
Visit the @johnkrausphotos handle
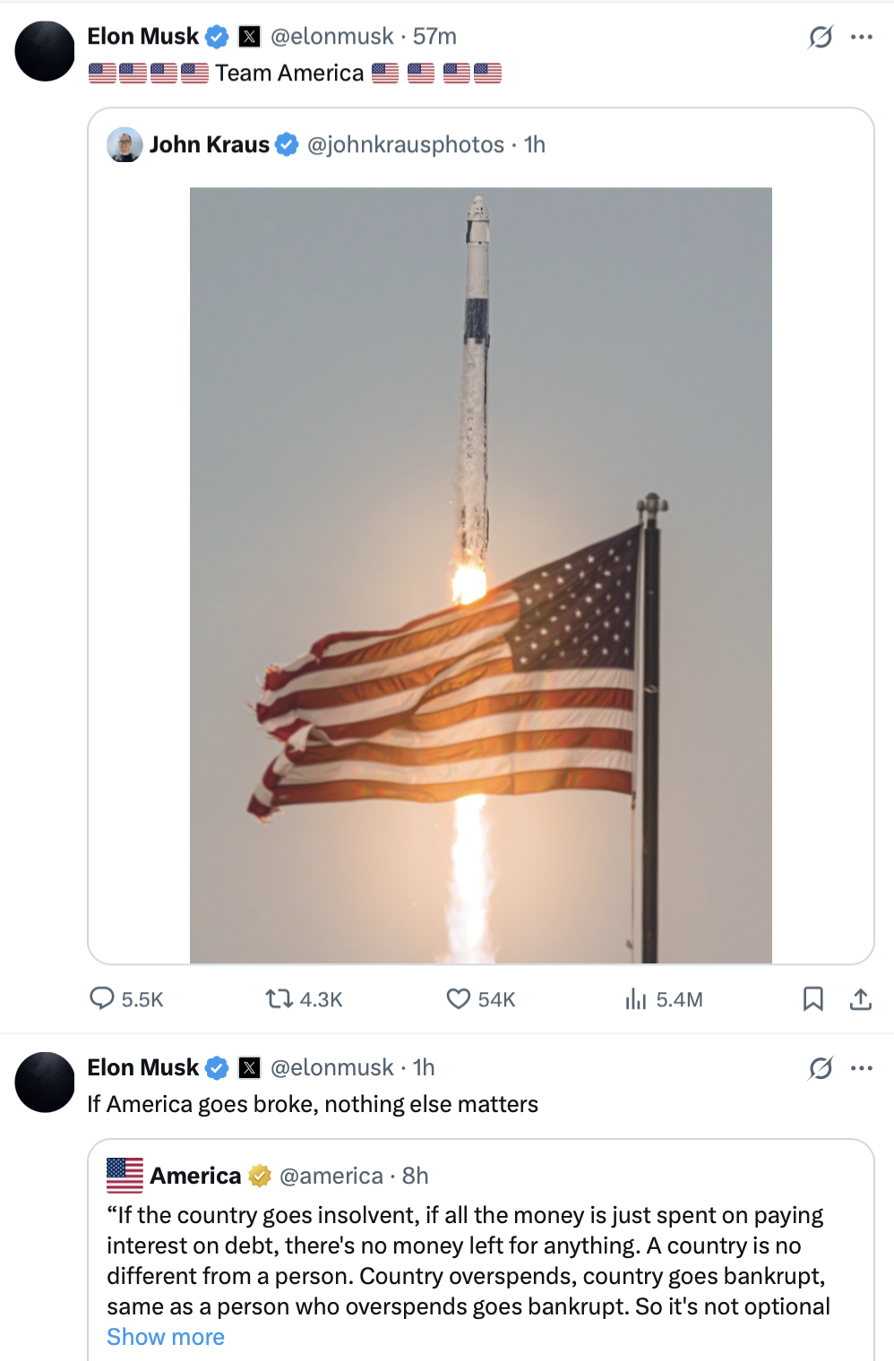click(405, 145)
